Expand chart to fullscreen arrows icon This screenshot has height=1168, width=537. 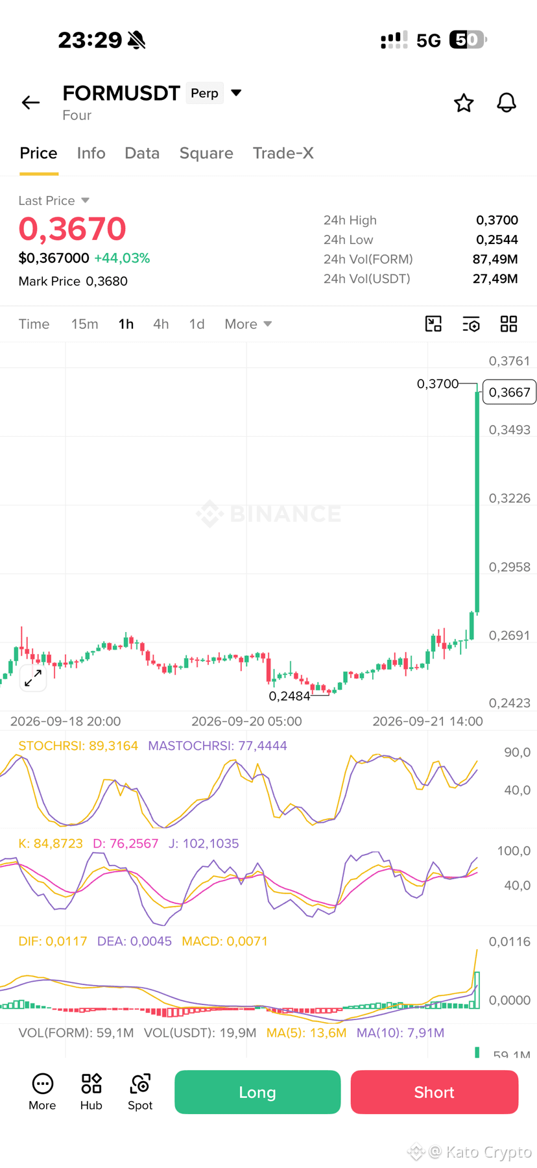click(33, 678)
